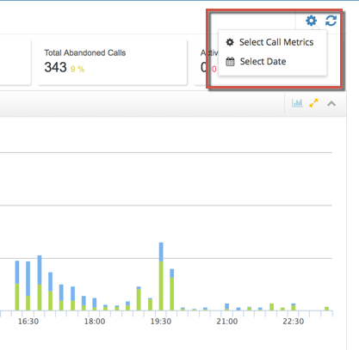Viewport: 359px width, 350px height.
Task: Click the last green bar on the chart
Action: coord(326,309)
